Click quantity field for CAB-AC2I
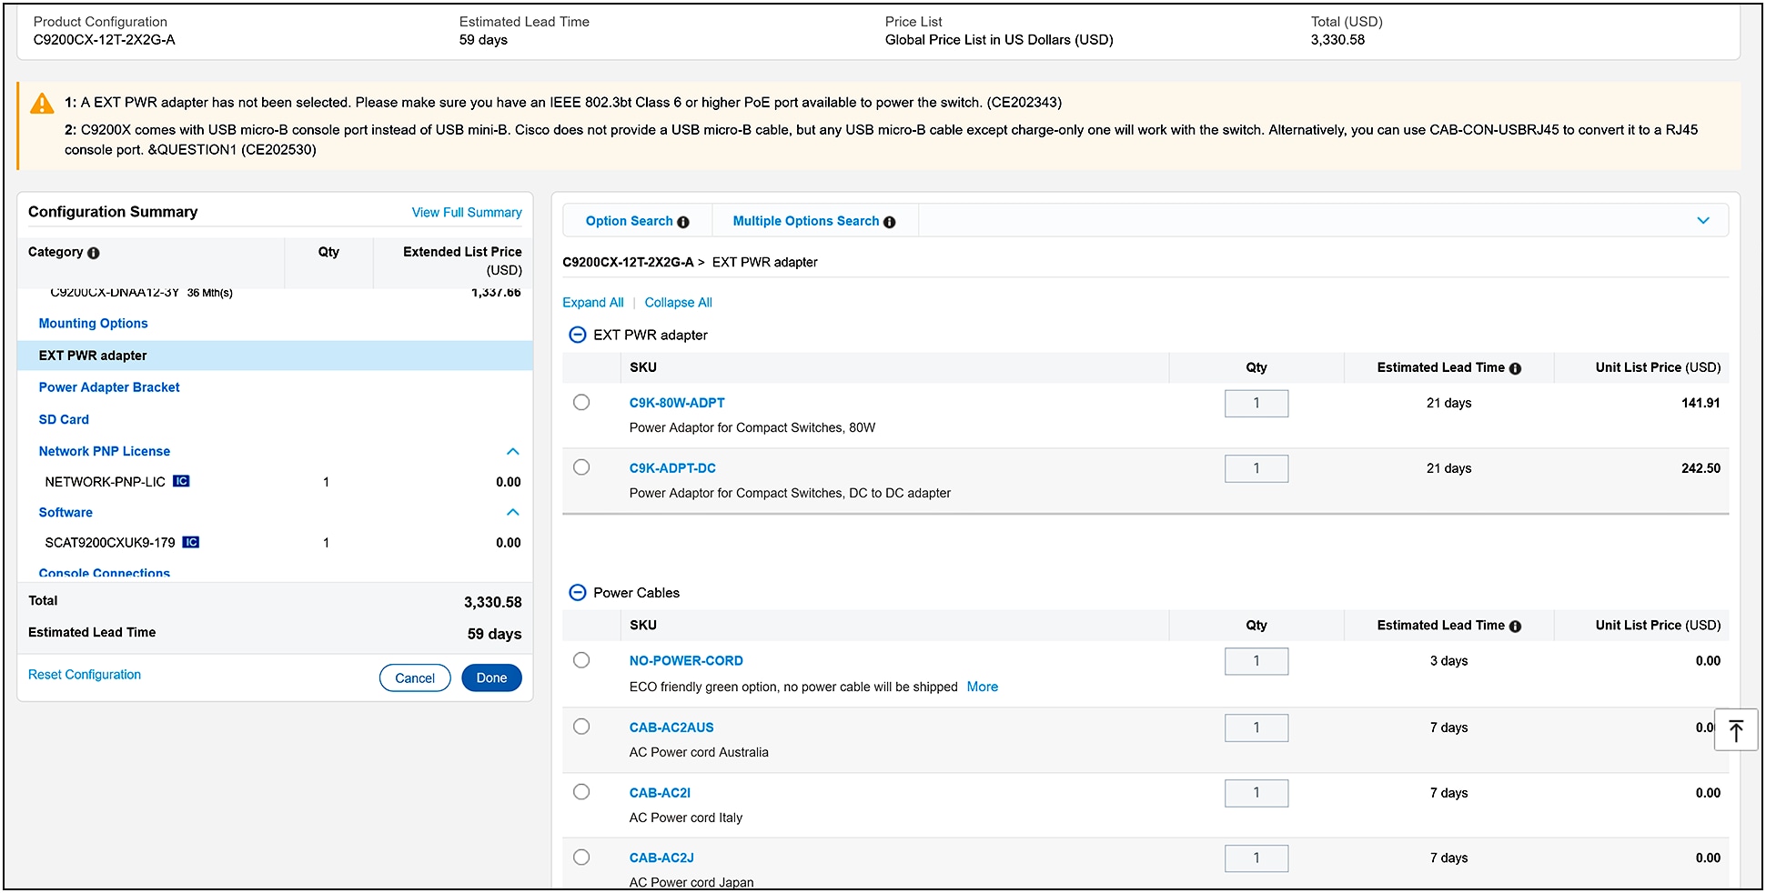Screen dimensions: 1766x893 pyautogui.click(x=1256, y=793)
